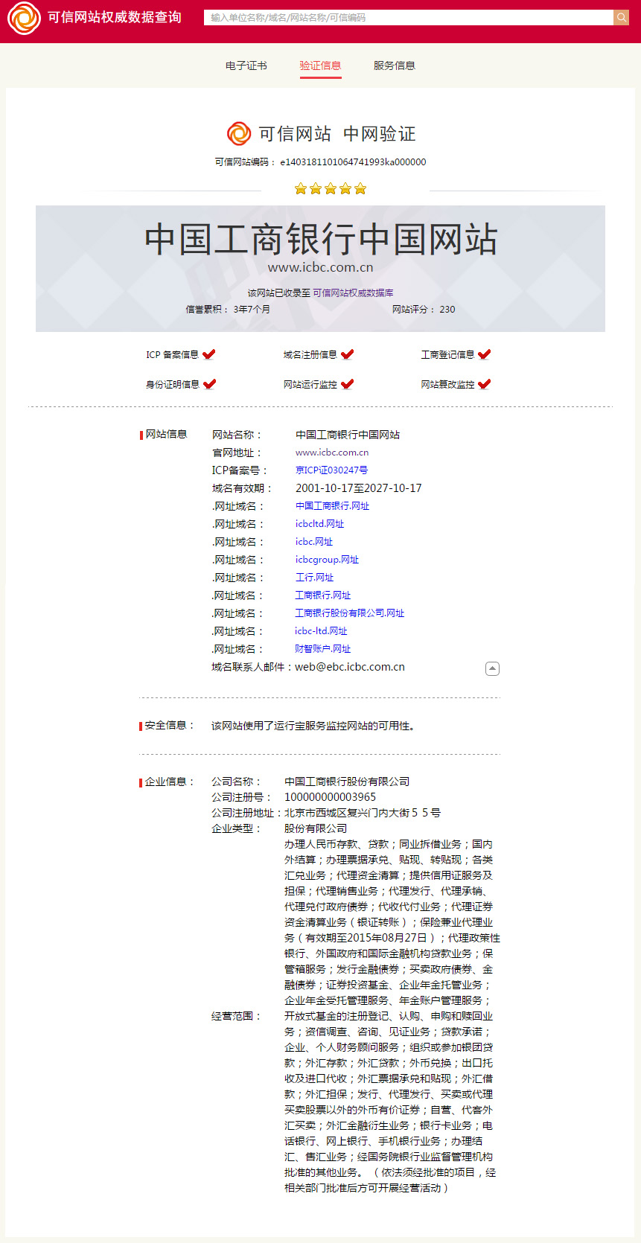Collapse the domain list with the up-arrow button
Screen dimensions: 641x1243
(x=492, y=668)
